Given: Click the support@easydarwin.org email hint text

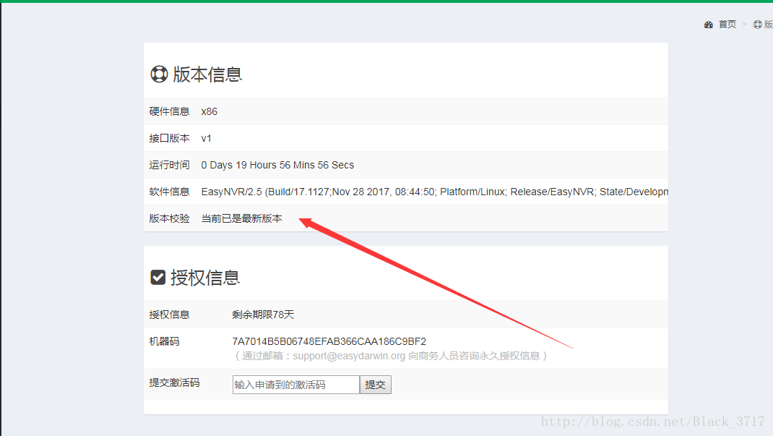Looking at the screenshot, I should [x=390, y=356].
